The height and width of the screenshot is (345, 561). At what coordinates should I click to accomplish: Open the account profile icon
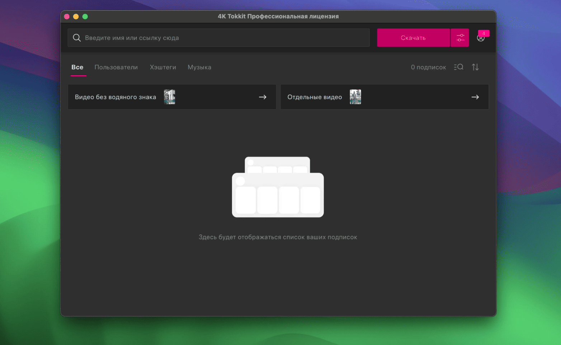(481, 38)
